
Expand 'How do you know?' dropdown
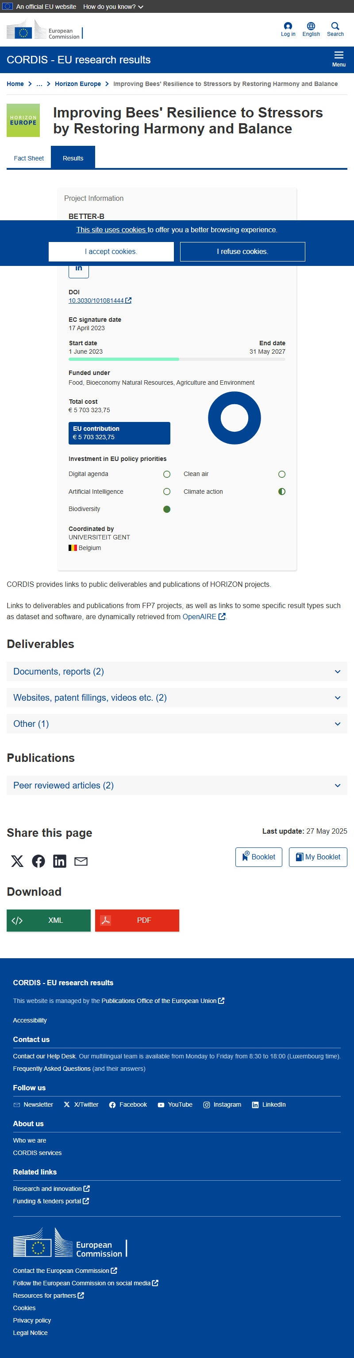click(x=113, y=7)
